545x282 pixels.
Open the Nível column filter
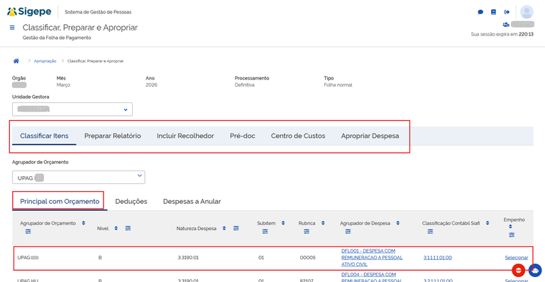click(128, 229)
